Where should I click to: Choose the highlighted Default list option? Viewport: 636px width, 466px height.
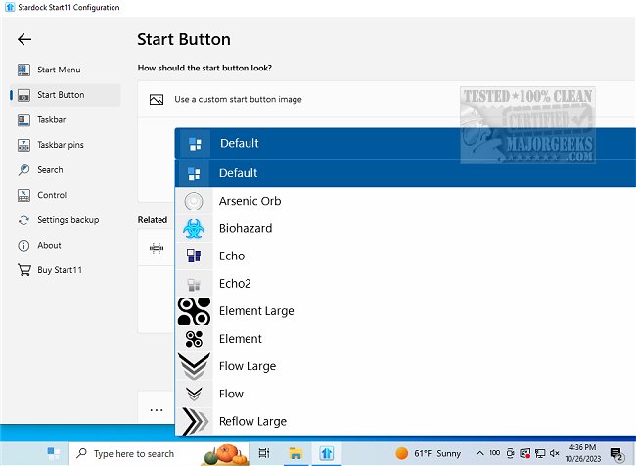click(x=405, y=173)
